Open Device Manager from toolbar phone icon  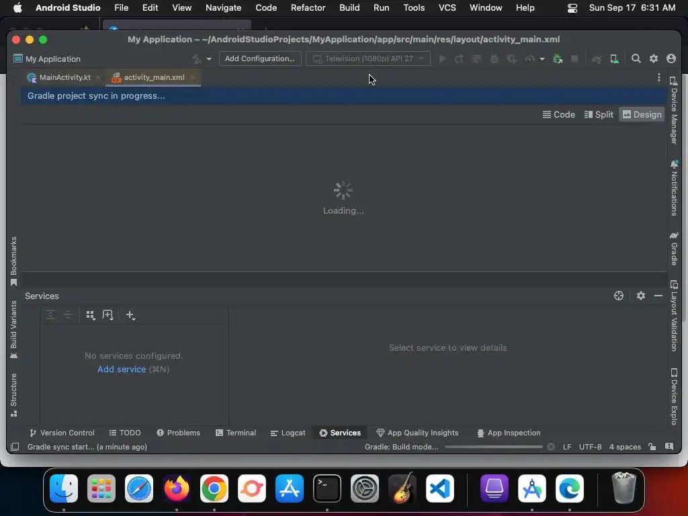coord(614,59)
